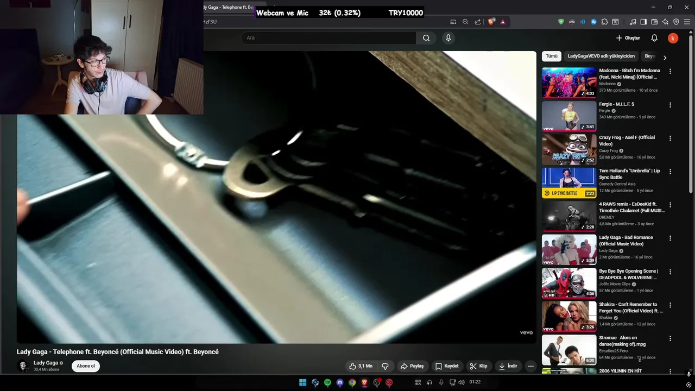Open Shakira - Can't Remember to Forget You
The width and height of the screenshot is (695, 391).
click(569, 316)
